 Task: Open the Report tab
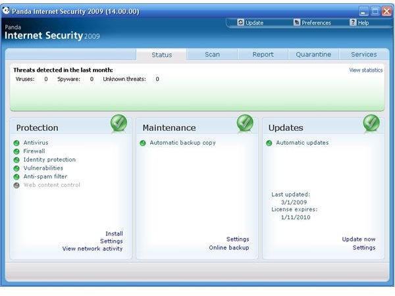click(x=263, y=55)
